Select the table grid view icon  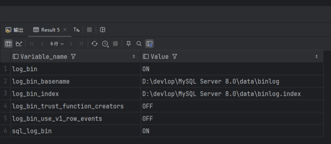coord(8,44)
